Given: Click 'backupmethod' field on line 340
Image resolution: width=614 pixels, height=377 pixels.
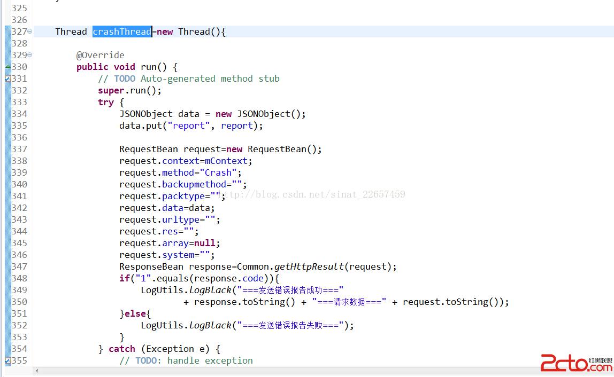Looking at the screenshot, I should click(x=194, y=184).
